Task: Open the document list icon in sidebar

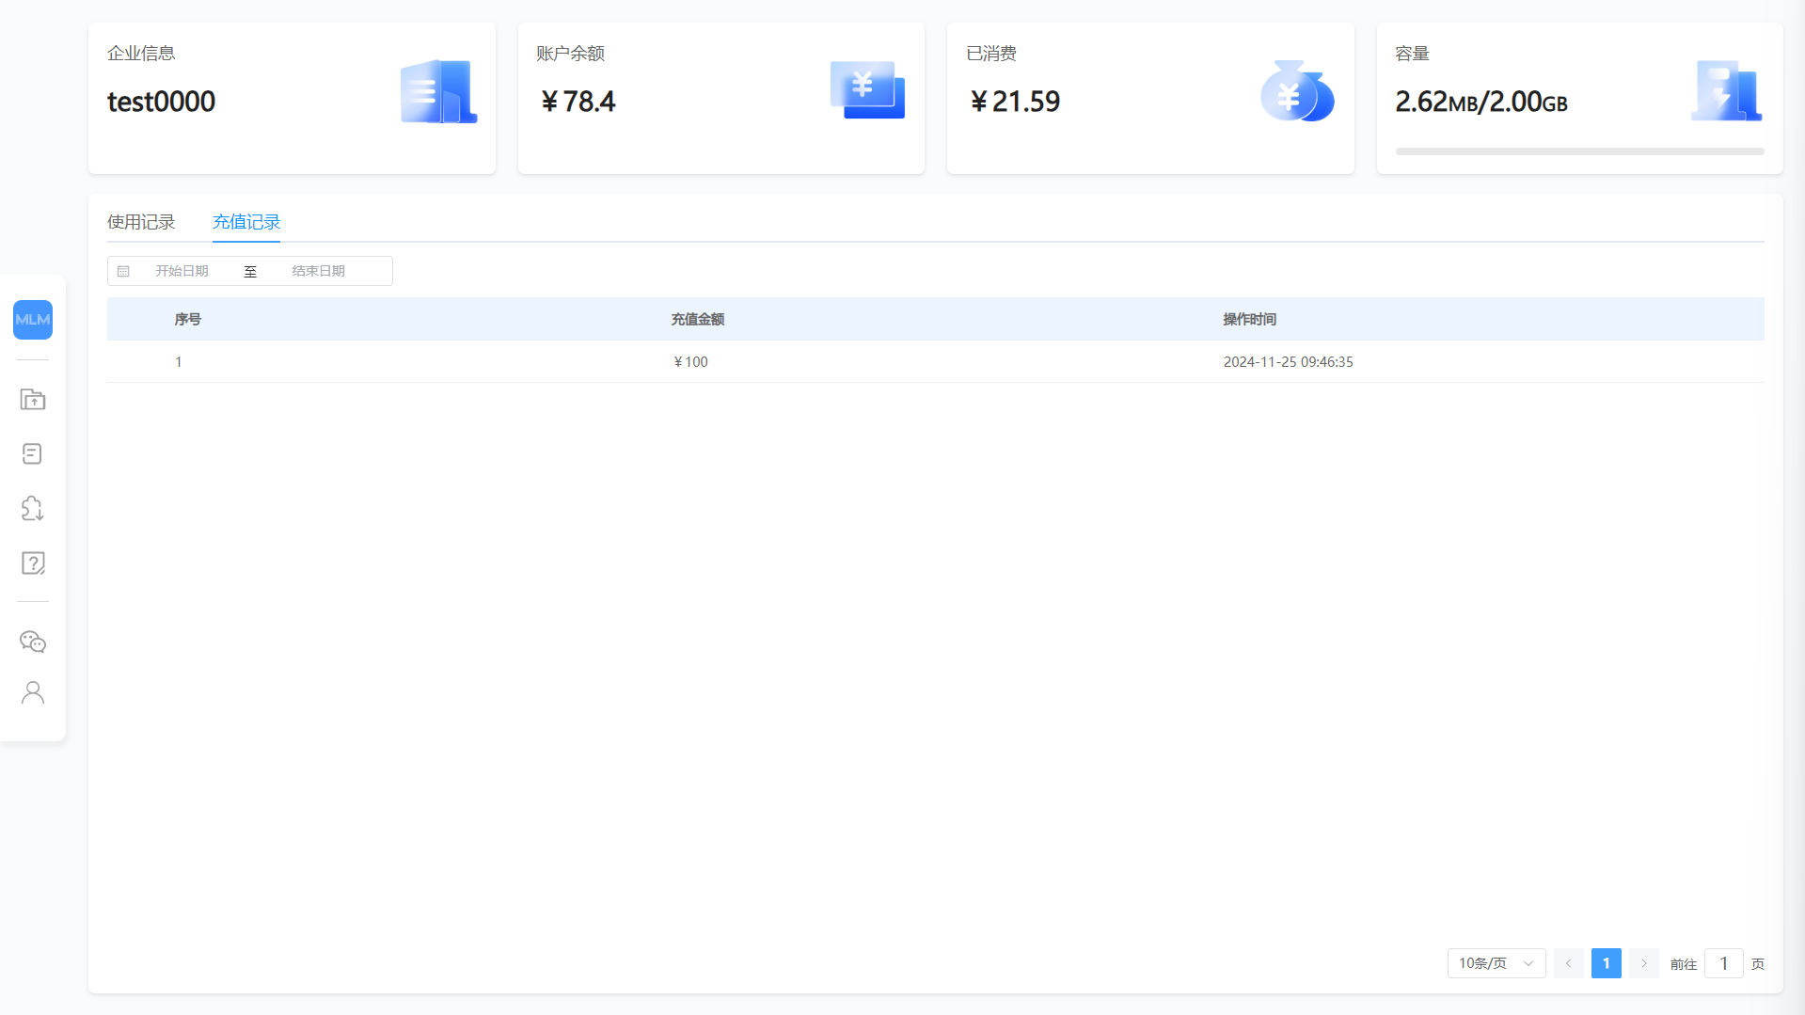Action: pos(32,454)
